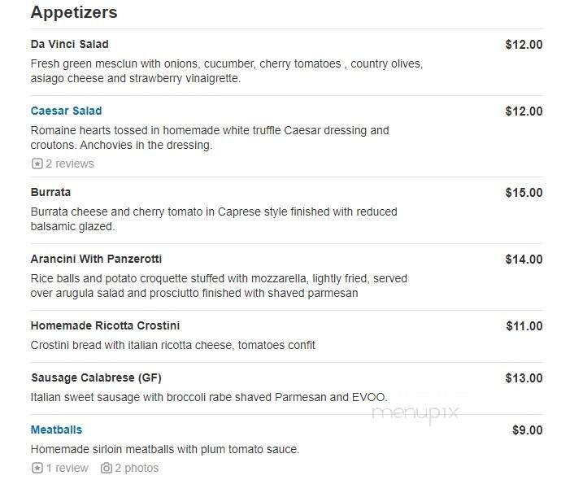Click the star icon beside 1 review
Screen dimensions: 561x480
coord(37,468)
